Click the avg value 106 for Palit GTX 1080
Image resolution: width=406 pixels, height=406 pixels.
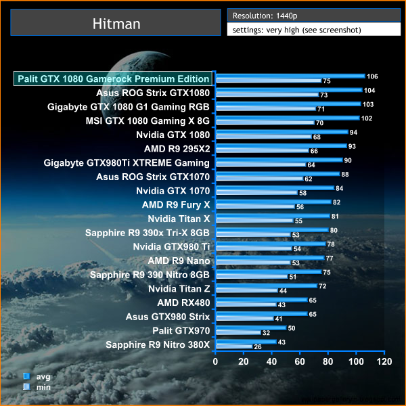[372, 76]
